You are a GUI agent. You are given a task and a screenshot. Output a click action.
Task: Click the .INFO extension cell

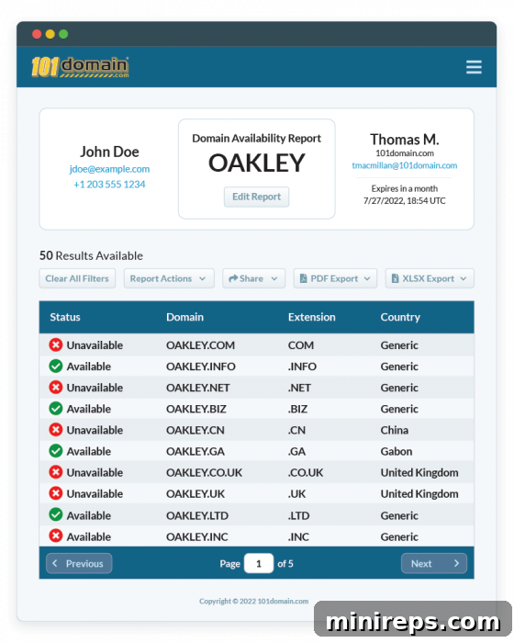coord(302,367)
